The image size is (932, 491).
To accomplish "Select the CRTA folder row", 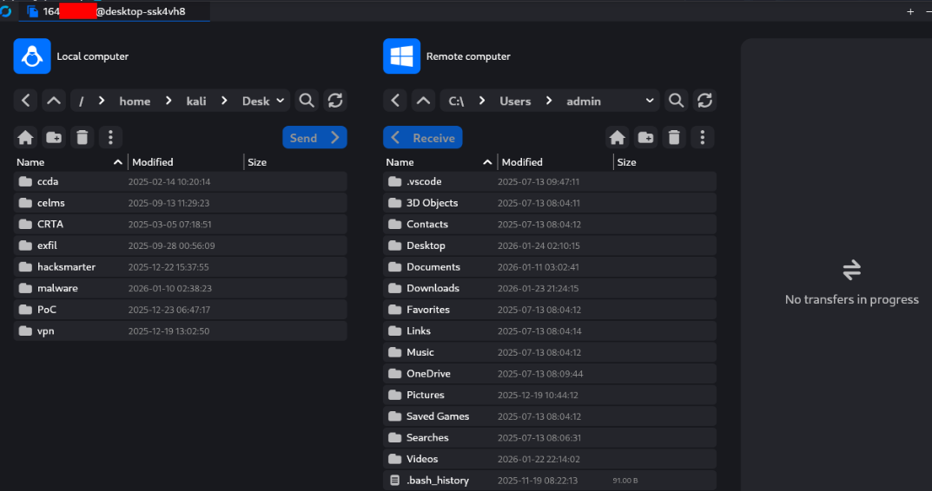I will pos(180,225).
